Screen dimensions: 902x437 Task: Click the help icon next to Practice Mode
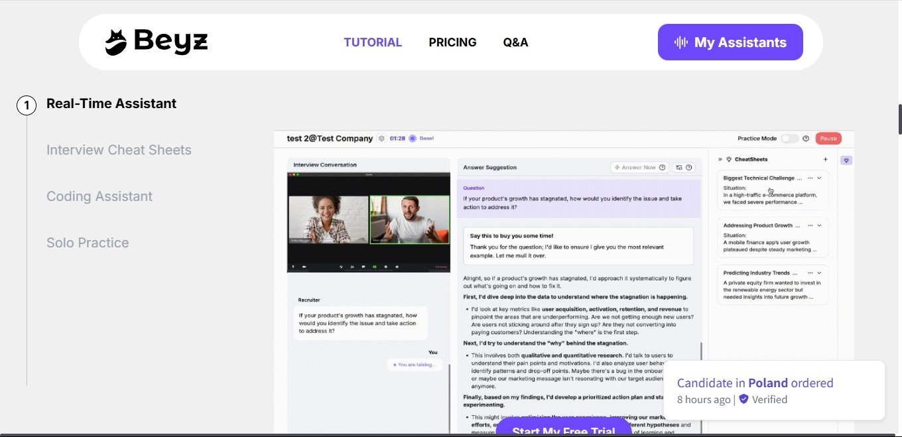(806, 139)
